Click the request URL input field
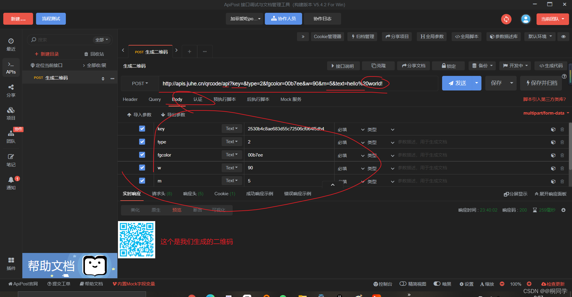This screenshot has width=572, height=297. click(298, 84)
